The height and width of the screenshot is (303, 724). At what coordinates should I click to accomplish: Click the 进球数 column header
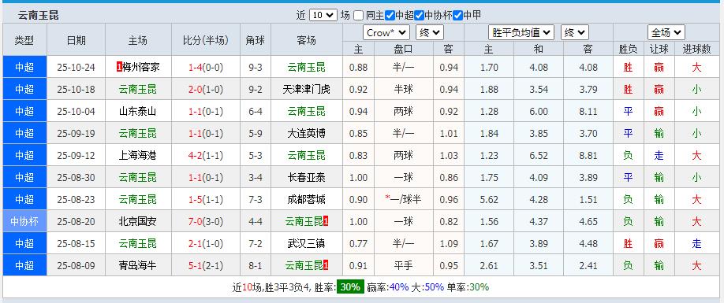pos(696,50)
